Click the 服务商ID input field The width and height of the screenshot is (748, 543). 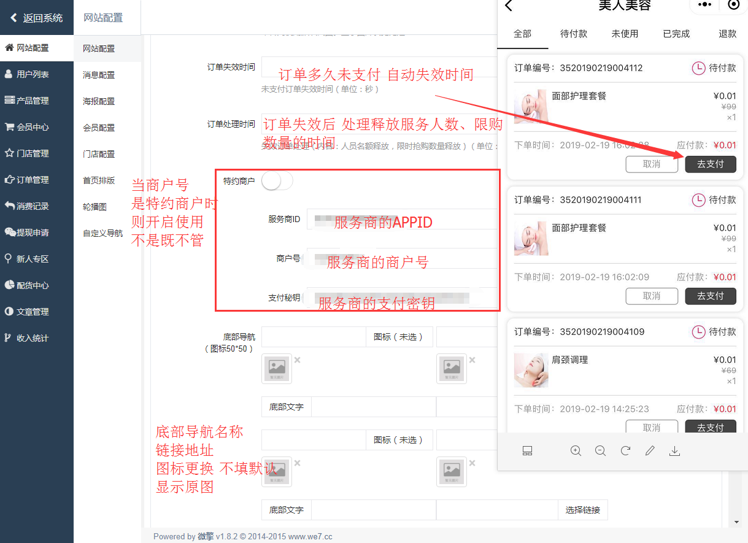coord(402,219)
